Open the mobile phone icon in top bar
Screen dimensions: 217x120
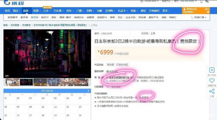[201, 1]
